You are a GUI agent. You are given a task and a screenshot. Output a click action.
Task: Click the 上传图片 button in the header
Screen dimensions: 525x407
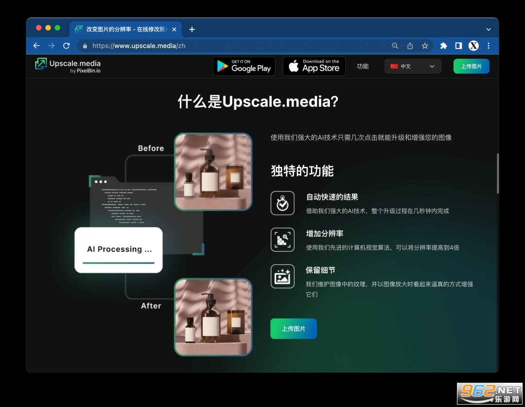pyautogui.click(x=471, y=66)
